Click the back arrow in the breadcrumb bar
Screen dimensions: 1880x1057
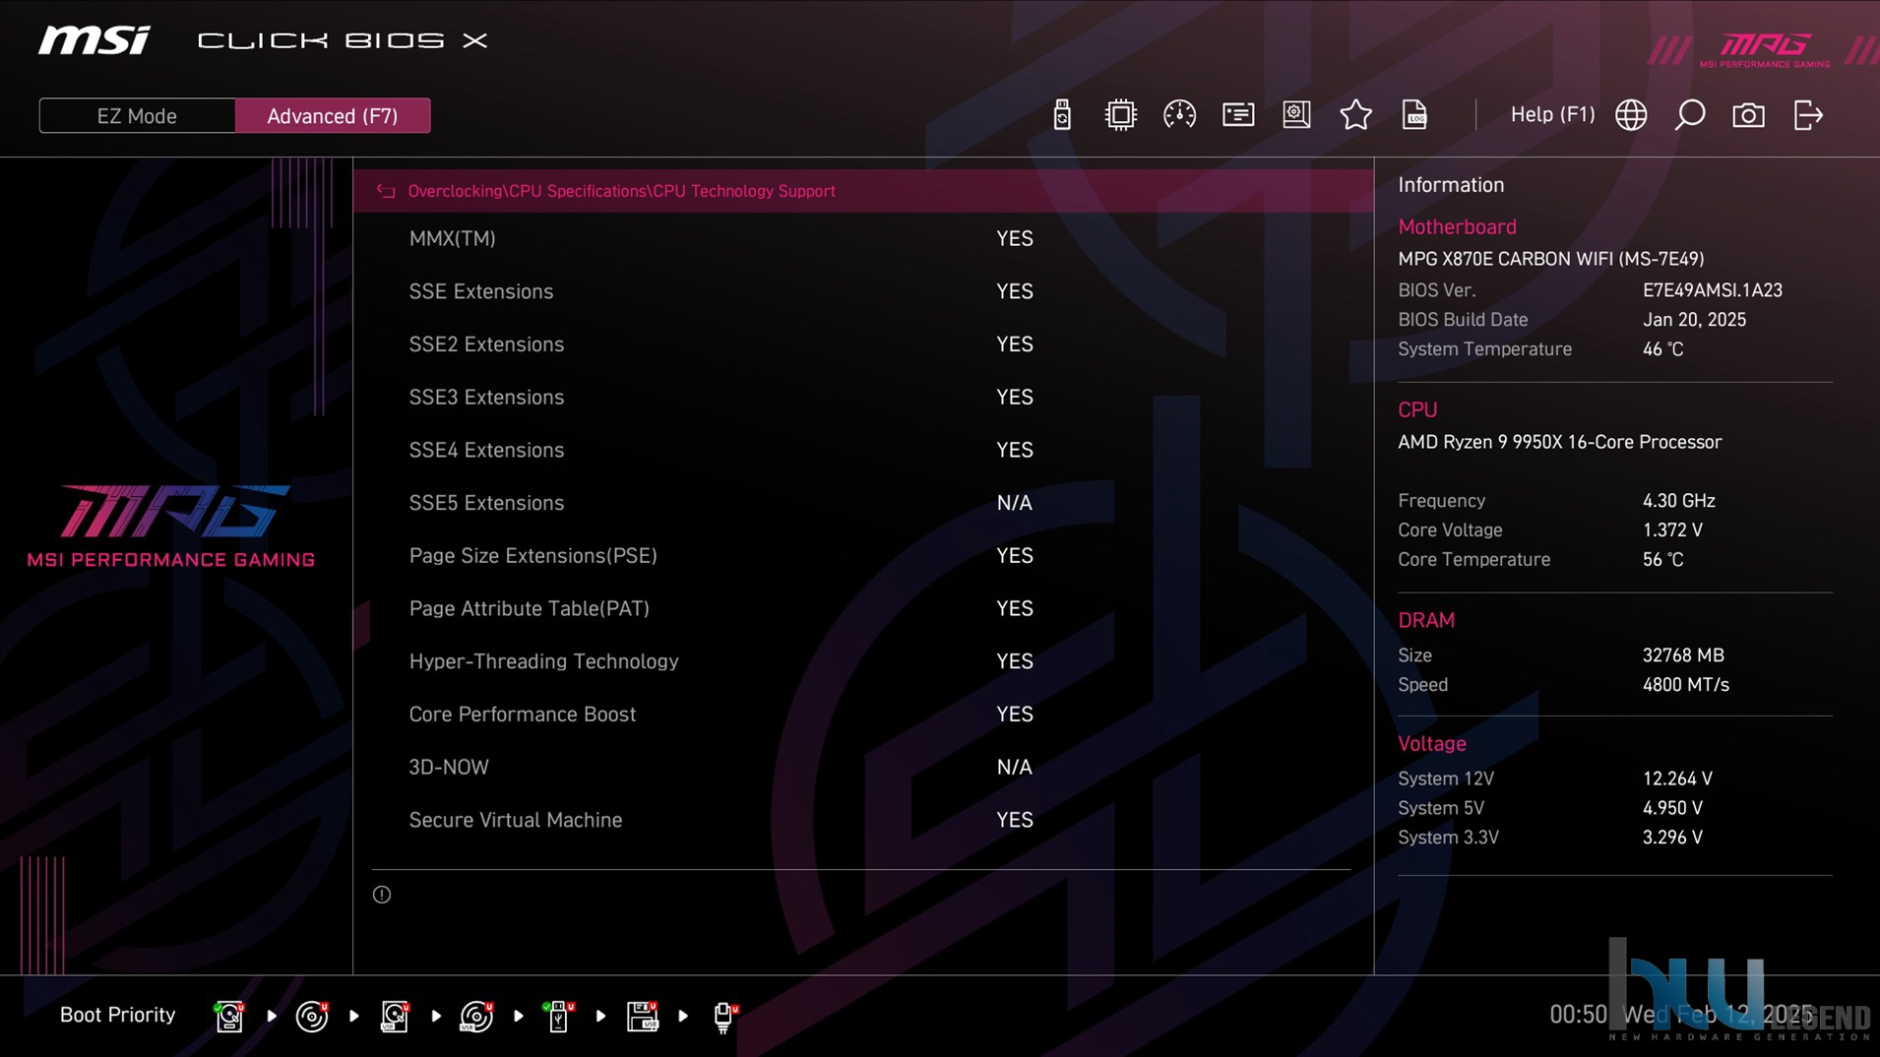(386, 191)
